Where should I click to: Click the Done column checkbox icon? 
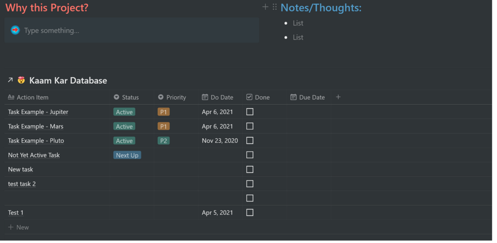[249, 97]
